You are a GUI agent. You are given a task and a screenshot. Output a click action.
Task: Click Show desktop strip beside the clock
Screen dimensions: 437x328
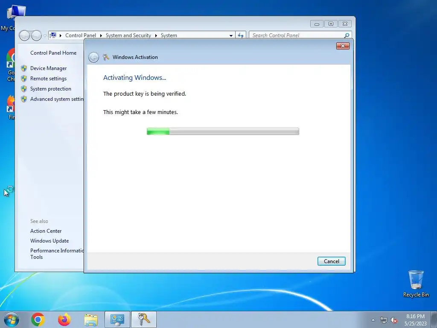(434, 319)
